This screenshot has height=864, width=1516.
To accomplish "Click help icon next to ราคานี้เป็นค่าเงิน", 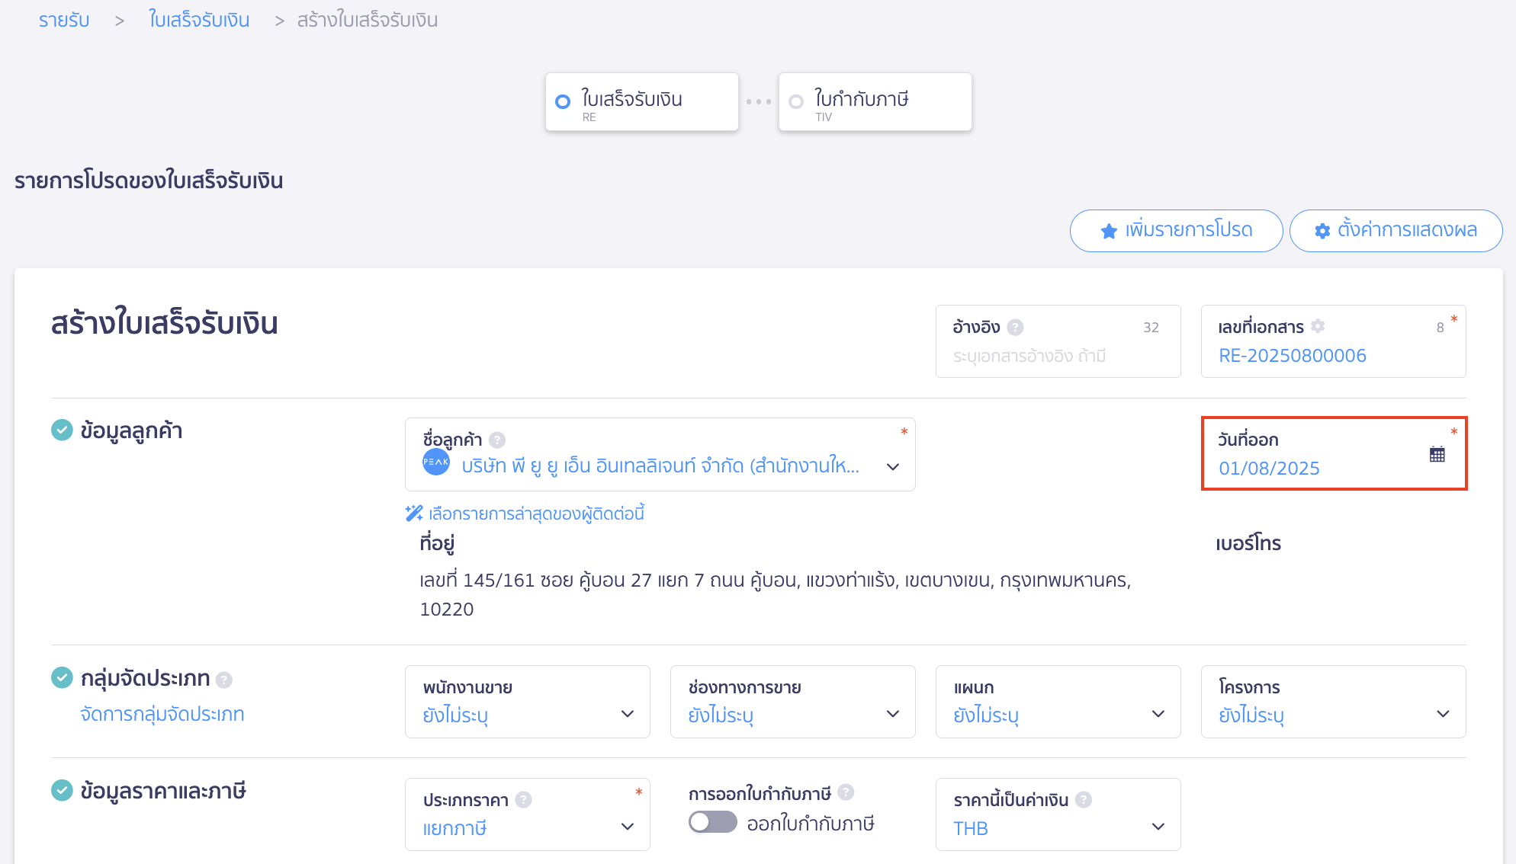I will [x=1084, y=799].
